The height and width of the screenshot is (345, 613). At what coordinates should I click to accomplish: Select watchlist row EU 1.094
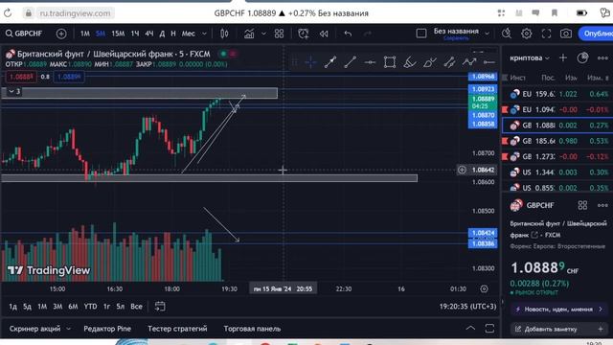[557, 109]
